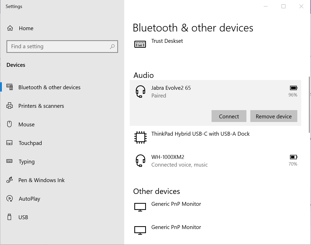The image size is (311, 245).
Task: Go to Touchpad settings
Action: point(30,143)
